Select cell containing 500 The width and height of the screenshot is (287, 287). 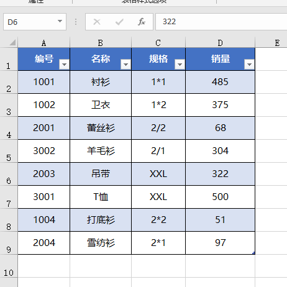point(221,197)
